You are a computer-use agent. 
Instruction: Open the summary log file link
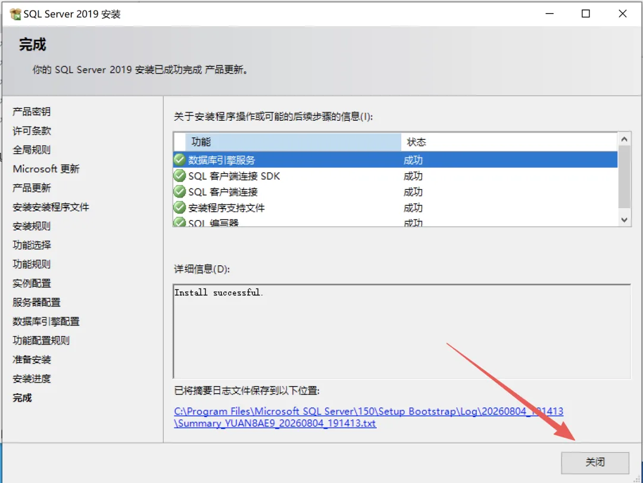coord(369,417)
